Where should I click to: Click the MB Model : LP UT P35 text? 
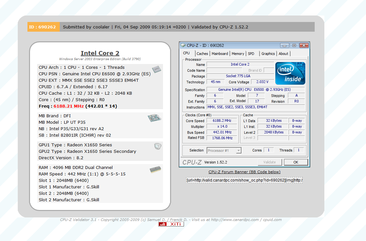pyautogui.click(x=62, y=122)
